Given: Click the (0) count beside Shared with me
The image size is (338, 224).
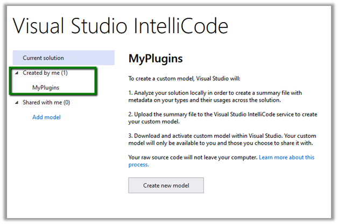Looking at the screenshot, I should (x=66, y=102).
